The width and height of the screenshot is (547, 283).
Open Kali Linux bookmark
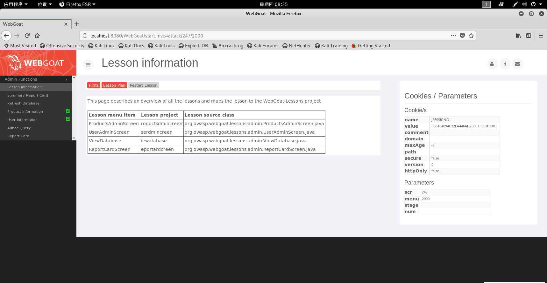(x=101, y=46)
